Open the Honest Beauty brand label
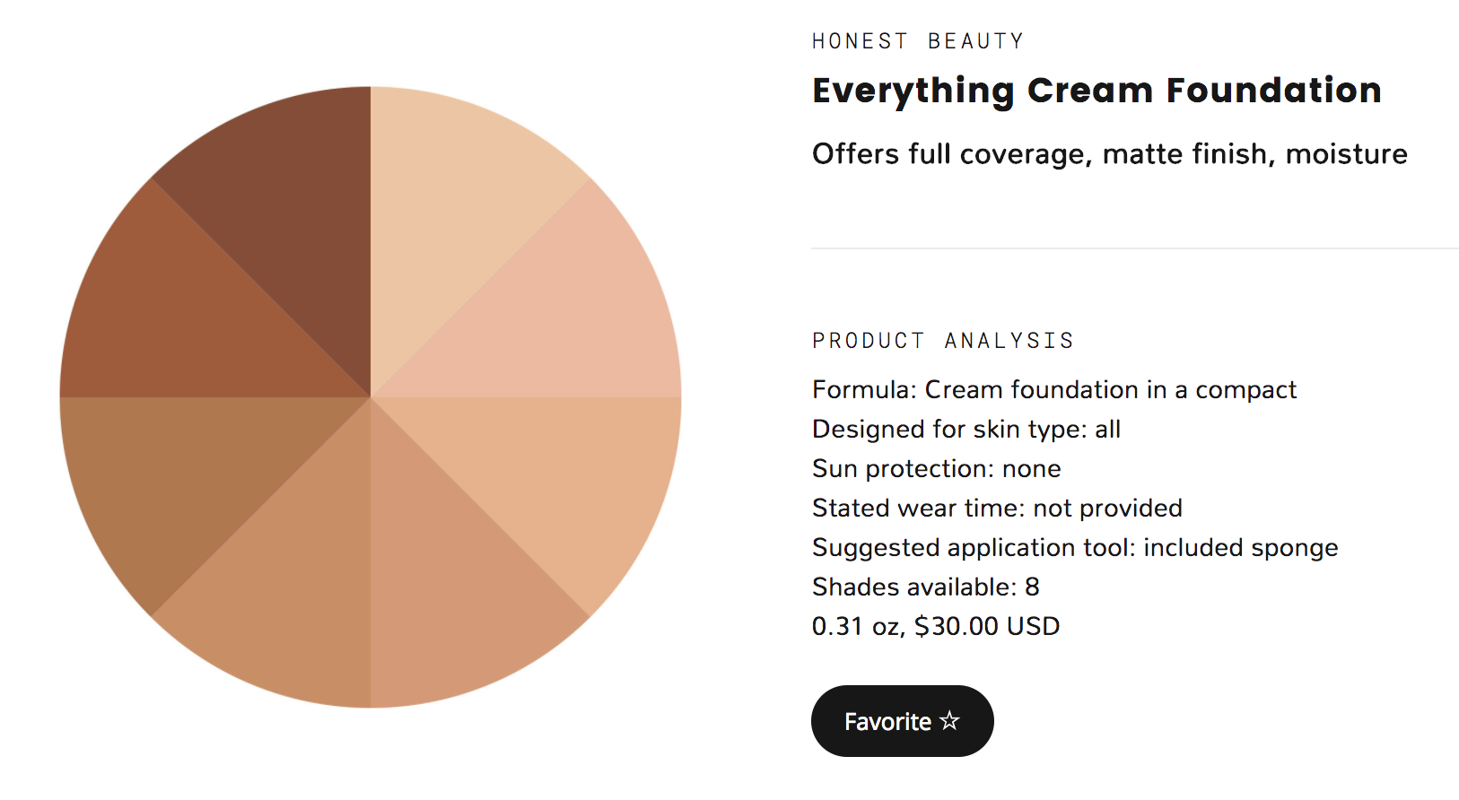This screenshot has height=800, width=1459. tap(917, 41)
